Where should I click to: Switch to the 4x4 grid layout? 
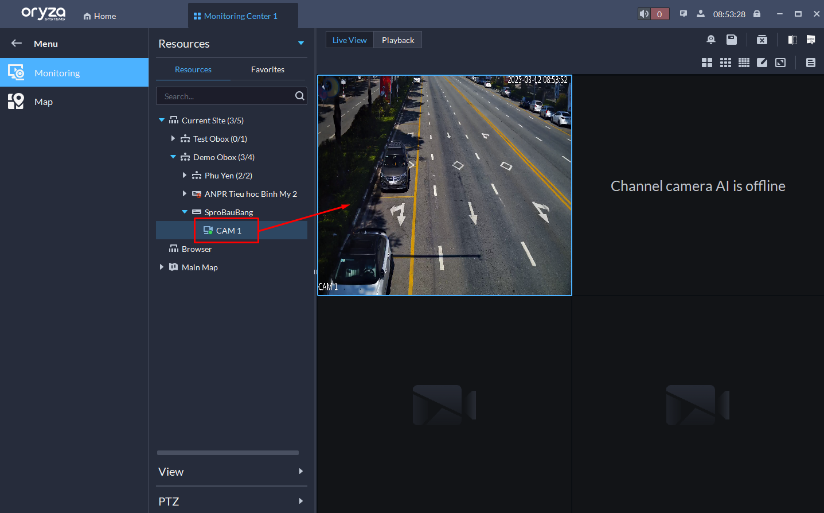[x=744, y=63]
